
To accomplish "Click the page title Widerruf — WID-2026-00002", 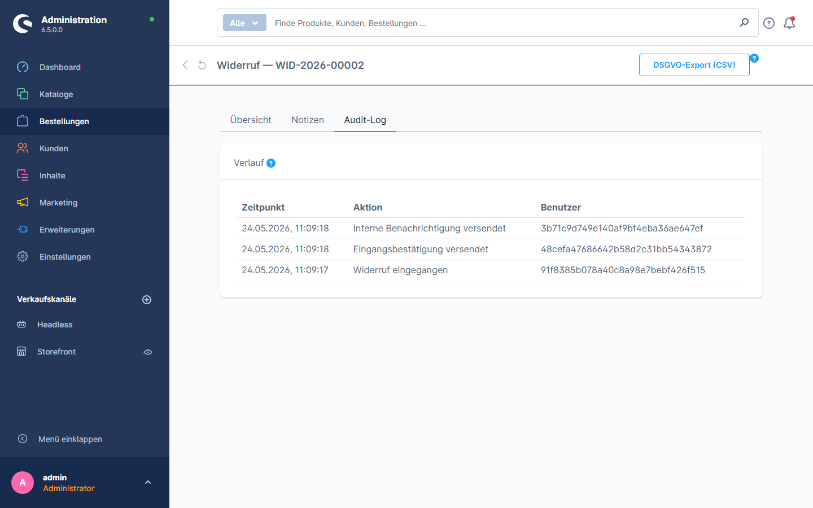I will pos(290,65).
